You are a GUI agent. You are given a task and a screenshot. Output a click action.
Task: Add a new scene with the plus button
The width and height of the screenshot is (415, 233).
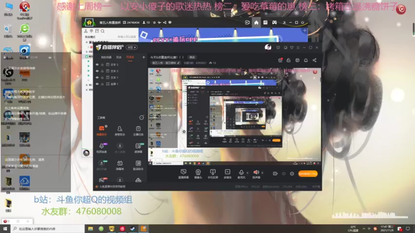point(144,57)
